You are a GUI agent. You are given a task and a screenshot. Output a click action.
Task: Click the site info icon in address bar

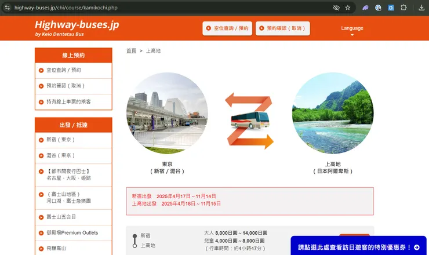(x=8, y=8)
